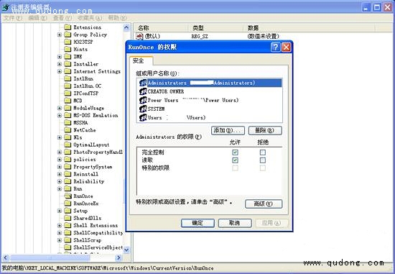Open the 查看 menu
The width and height of the screenshot is (395, 274).
62,18
